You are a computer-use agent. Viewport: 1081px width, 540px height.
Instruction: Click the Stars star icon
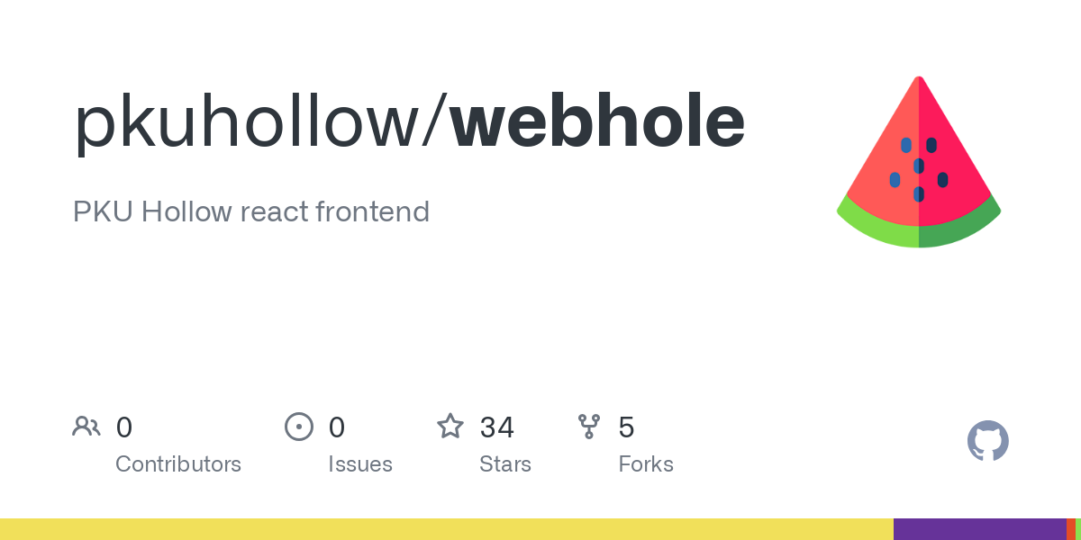(450, 426)
